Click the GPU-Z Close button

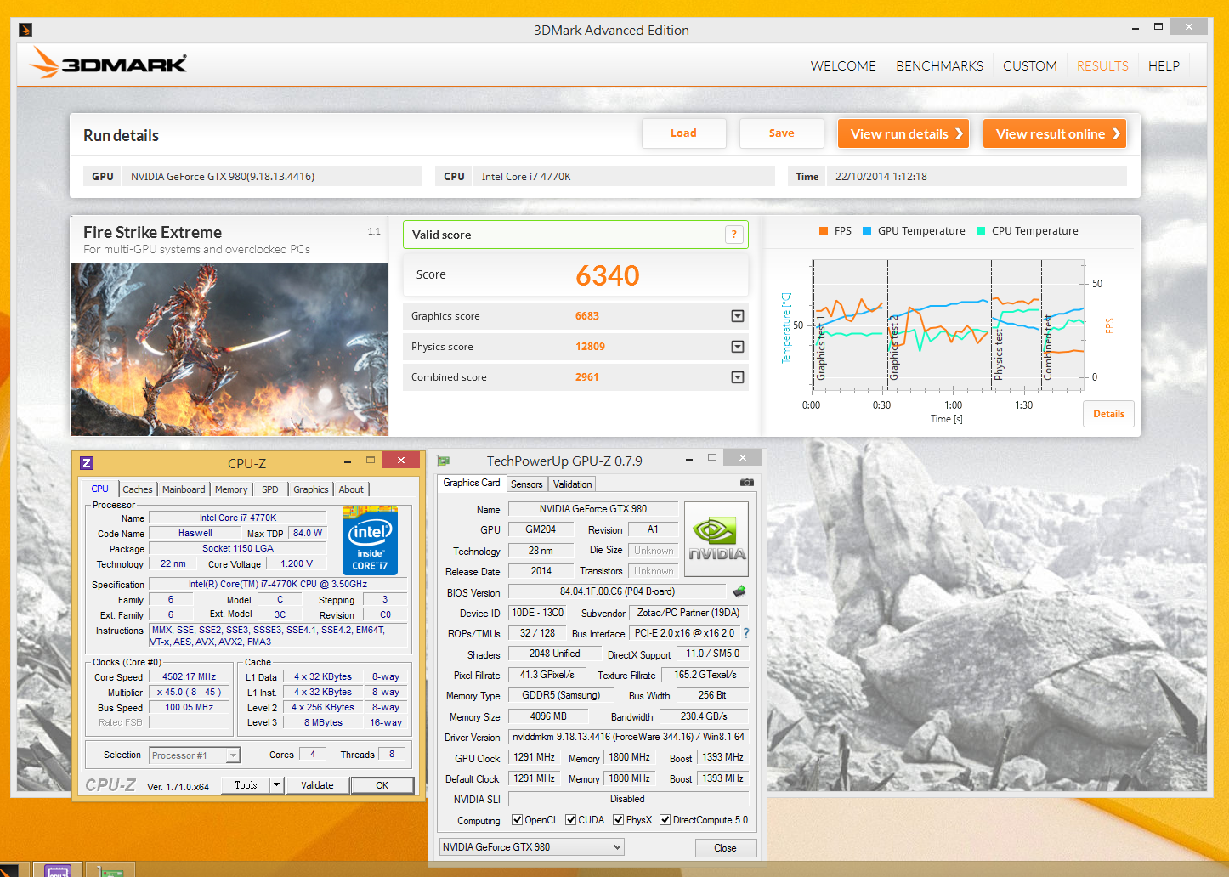[x=725, y=848]
